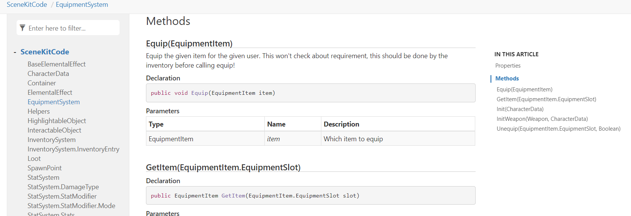Screen dimensions: 631x216
Task: Go to Unequip(EquipmentItem.EquipmentSlot, Boolean) outline entry
Action: [x=558, y=129]
